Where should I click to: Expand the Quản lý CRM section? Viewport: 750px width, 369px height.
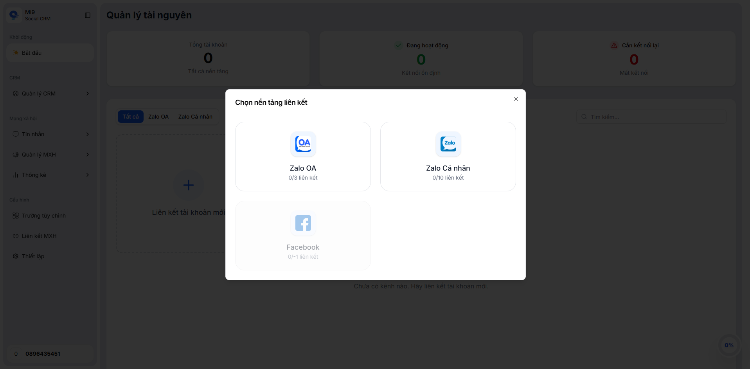(x=88, y=94)
